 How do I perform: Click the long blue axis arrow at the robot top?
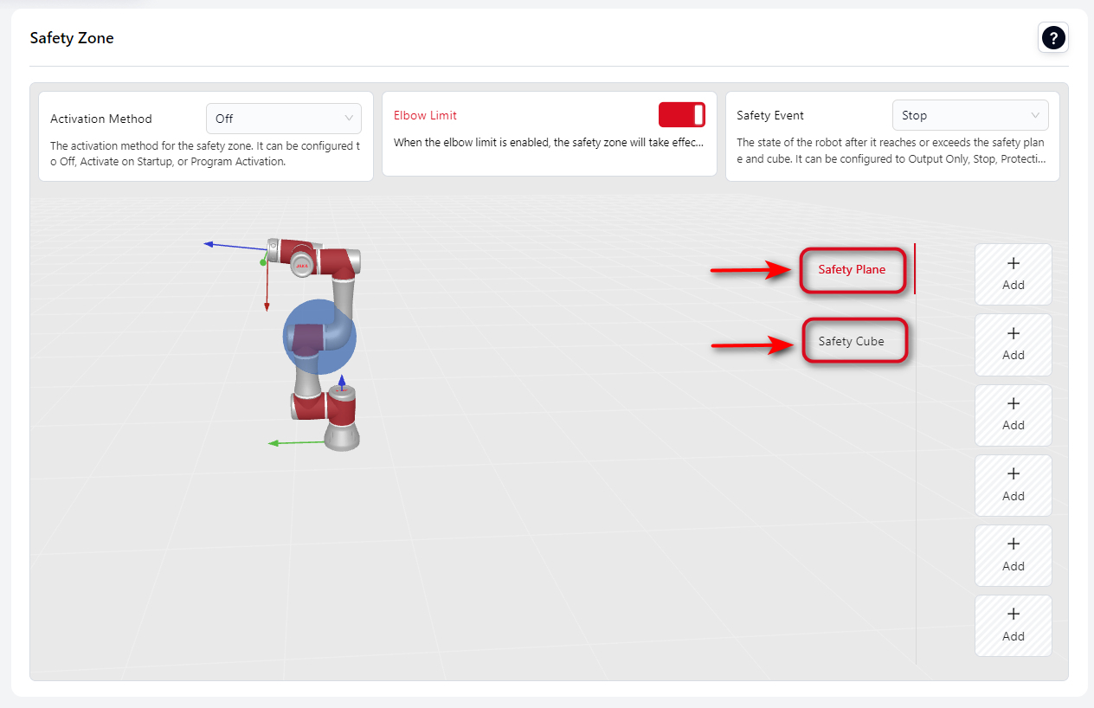234,246
